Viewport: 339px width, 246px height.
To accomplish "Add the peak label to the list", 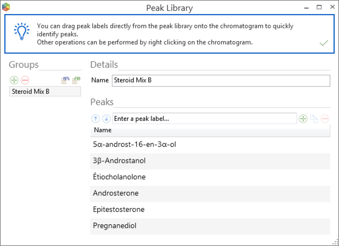I will pyautogui.click(x=303, y=119).
